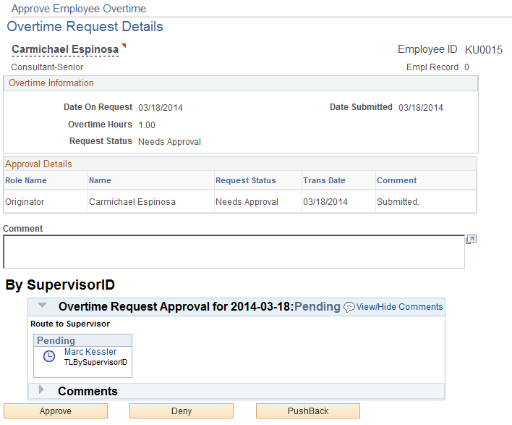Click the Consultant-Senior job title
This screenshot has height=425, width=512.
tap(47, 67)
